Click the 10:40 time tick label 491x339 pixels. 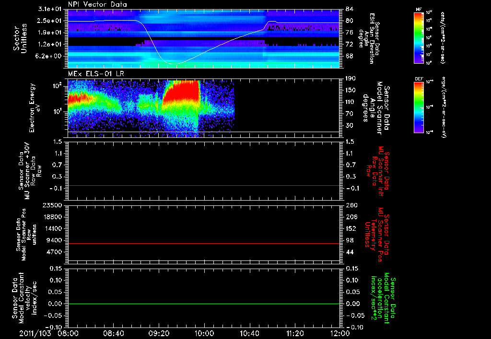[x=249, y=333]
